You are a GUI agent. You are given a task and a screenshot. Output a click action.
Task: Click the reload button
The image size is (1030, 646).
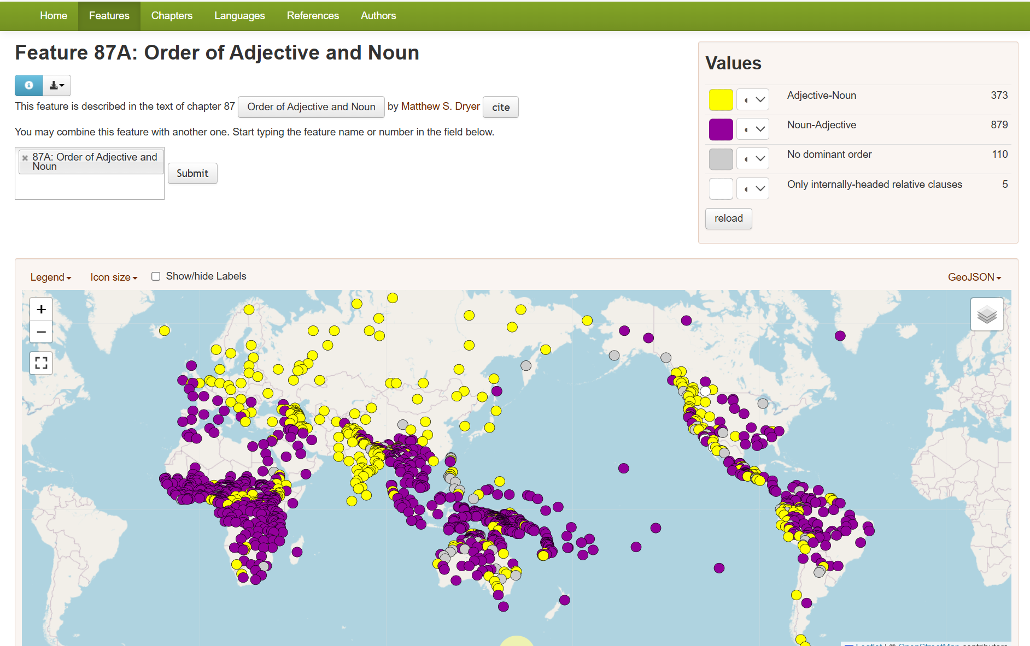tap(728, 218)
